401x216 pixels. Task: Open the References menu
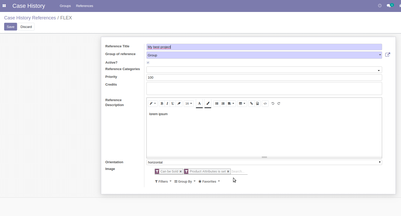[84, 6]
